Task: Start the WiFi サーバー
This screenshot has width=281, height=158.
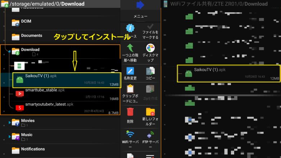Action: point(130,139)
